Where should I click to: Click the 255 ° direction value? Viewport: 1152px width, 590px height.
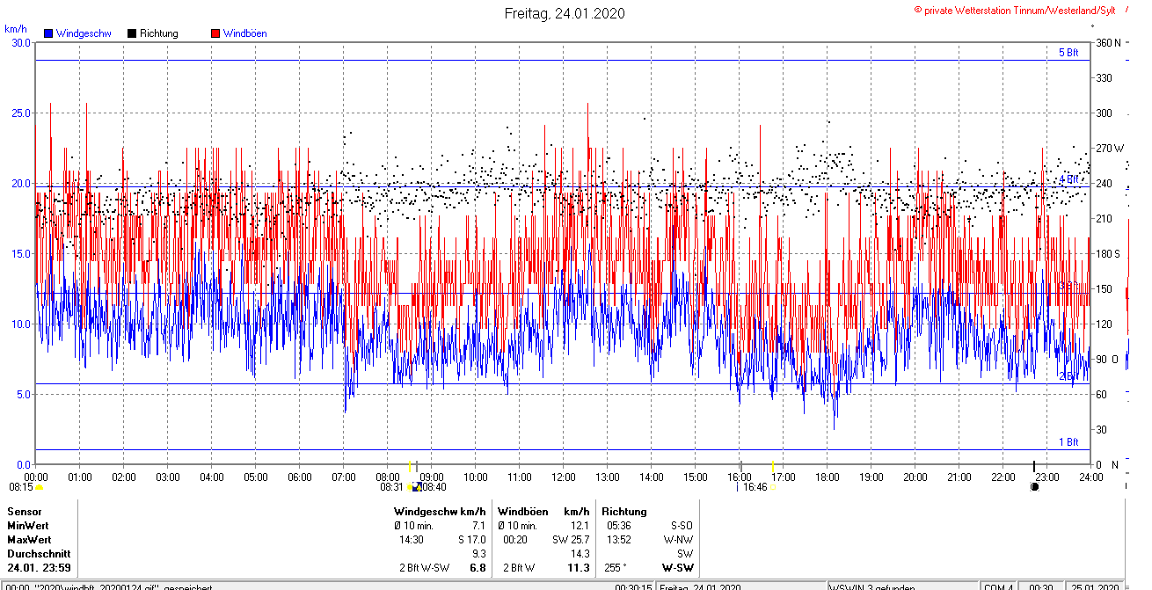click(x=616, y=568)
